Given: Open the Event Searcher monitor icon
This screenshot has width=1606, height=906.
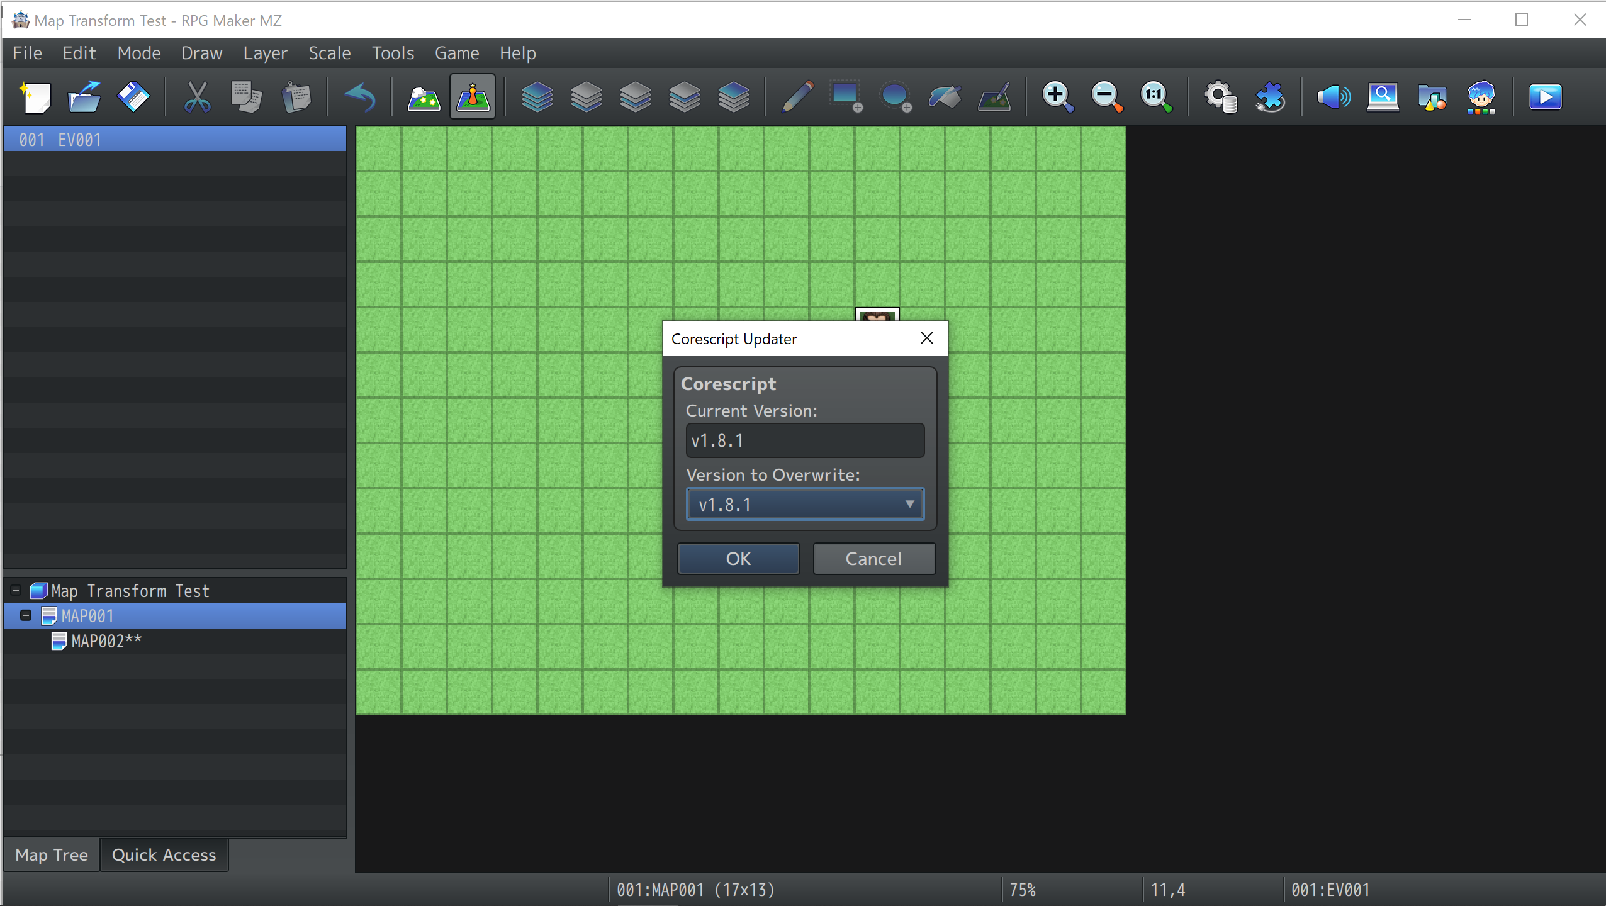Looking at the screenshot, I should 1383,98.
